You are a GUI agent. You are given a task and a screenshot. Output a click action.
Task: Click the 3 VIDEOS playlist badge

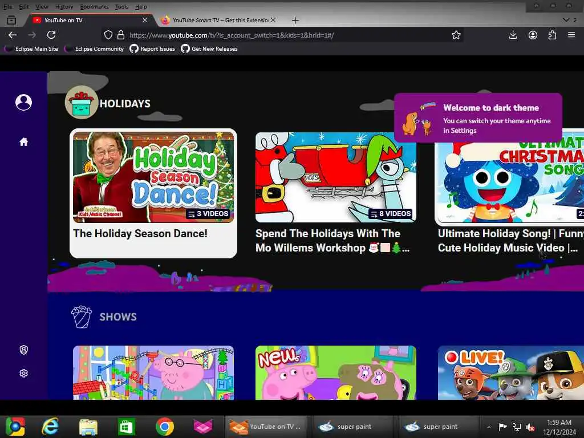(x=208, y=214)
